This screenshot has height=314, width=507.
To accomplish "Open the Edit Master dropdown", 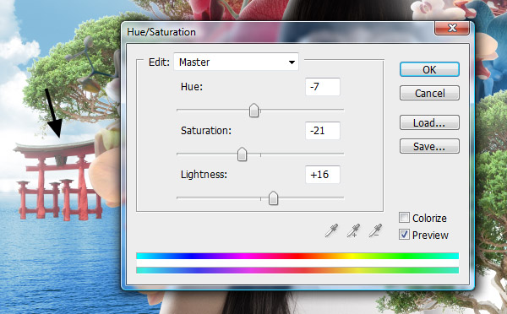I will [x=236, y=62].
